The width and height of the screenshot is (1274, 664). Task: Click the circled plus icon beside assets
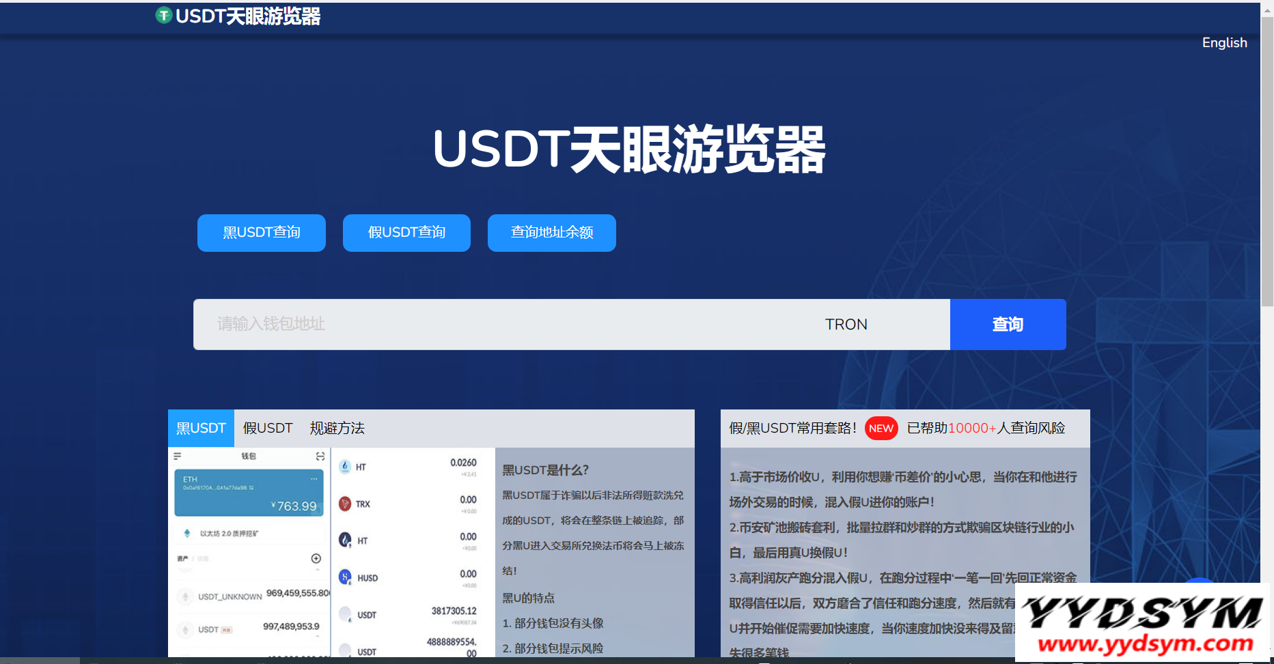coord(316,558)
